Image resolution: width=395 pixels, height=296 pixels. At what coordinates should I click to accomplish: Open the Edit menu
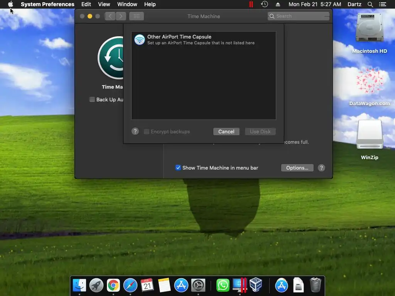click(x=86, y=4)
